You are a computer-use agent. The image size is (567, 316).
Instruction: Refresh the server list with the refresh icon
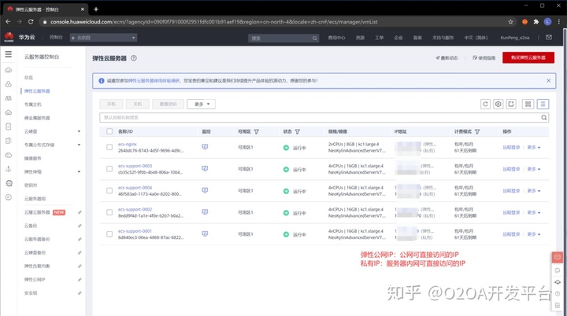point(485,104)
